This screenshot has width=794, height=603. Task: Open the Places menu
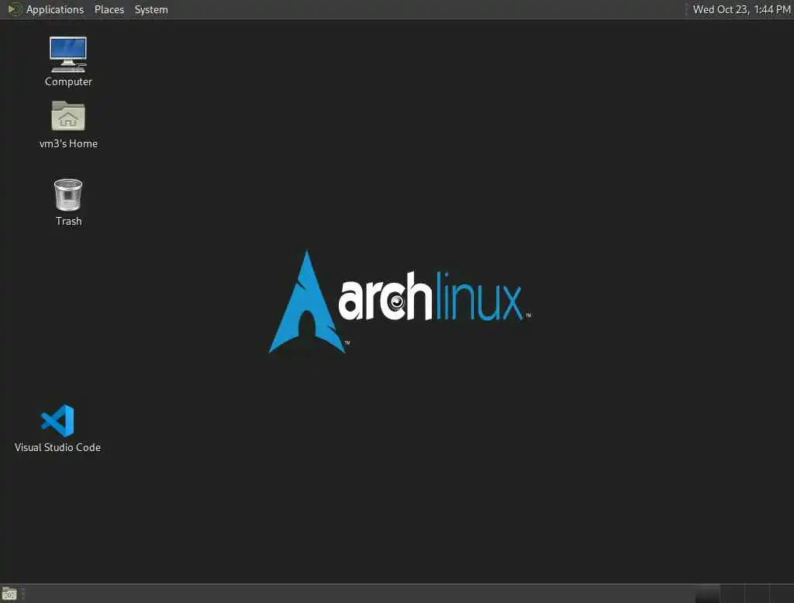click(x=109, y=9)
